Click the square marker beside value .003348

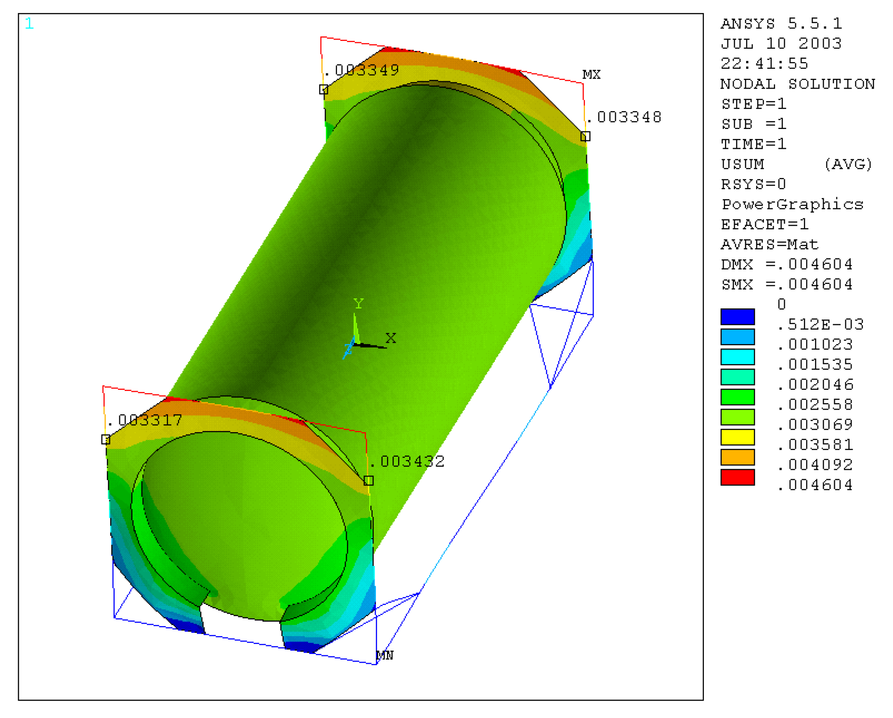tap(585, 136)
